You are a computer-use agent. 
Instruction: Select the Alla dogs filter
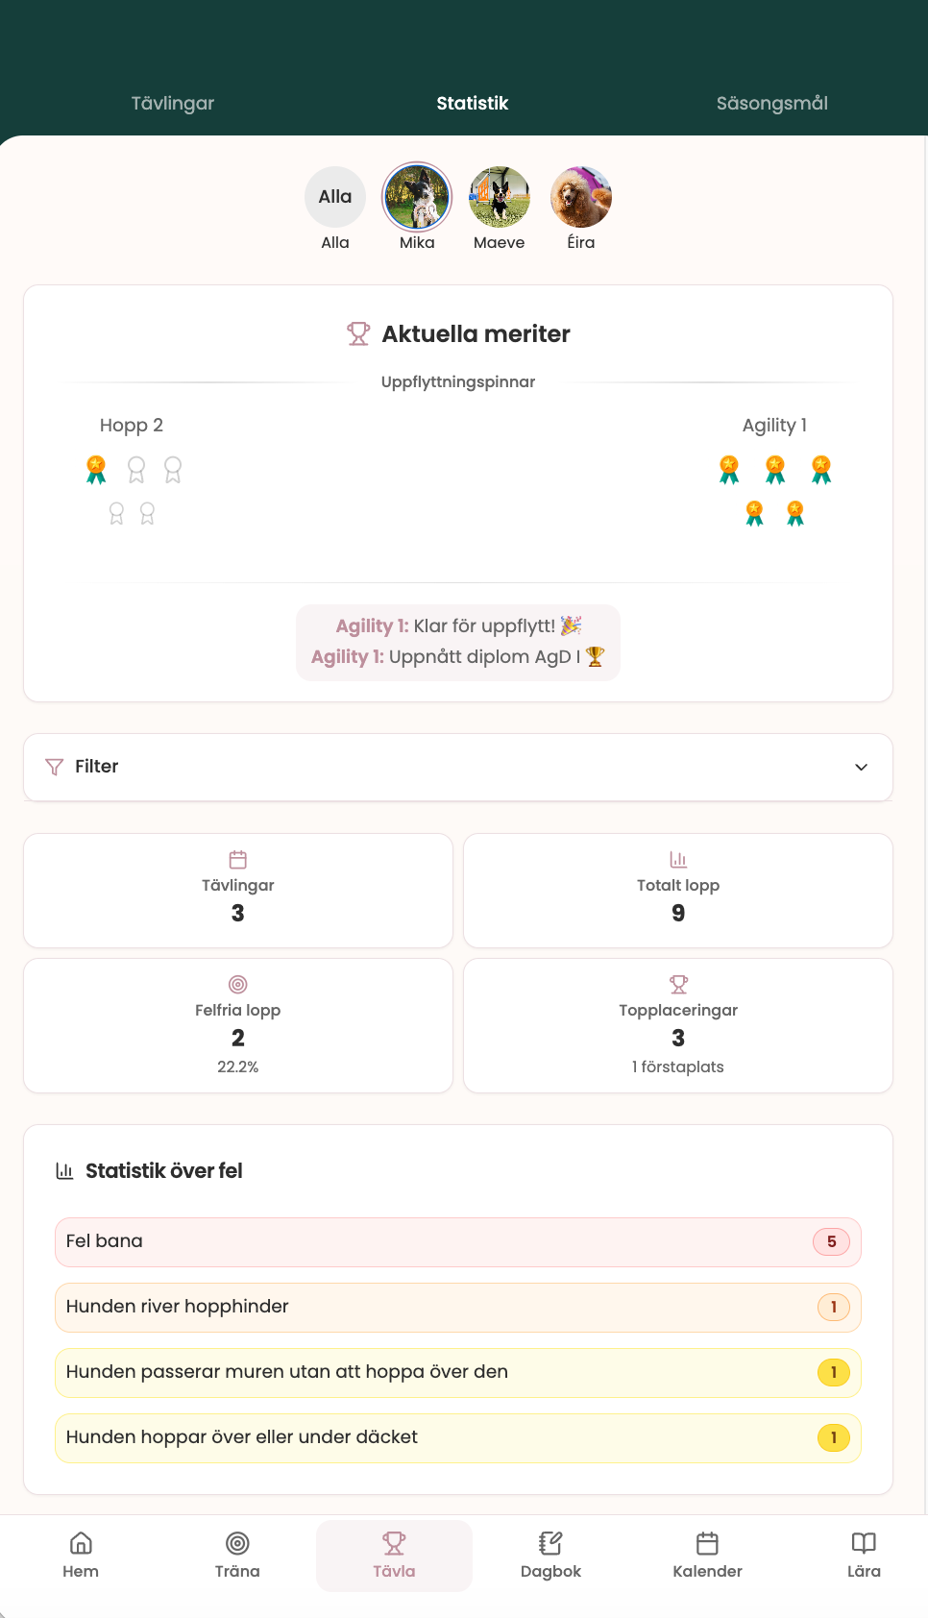click(x=335, y=197)
